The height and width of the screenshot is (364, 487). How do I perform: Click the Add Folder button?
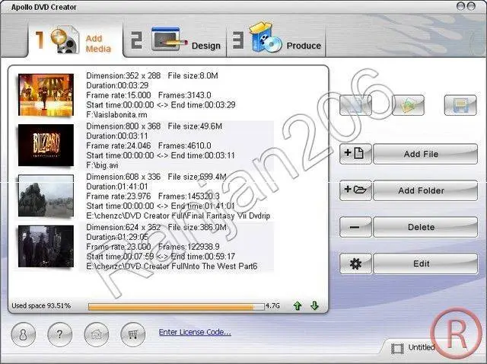coord(425,190)
